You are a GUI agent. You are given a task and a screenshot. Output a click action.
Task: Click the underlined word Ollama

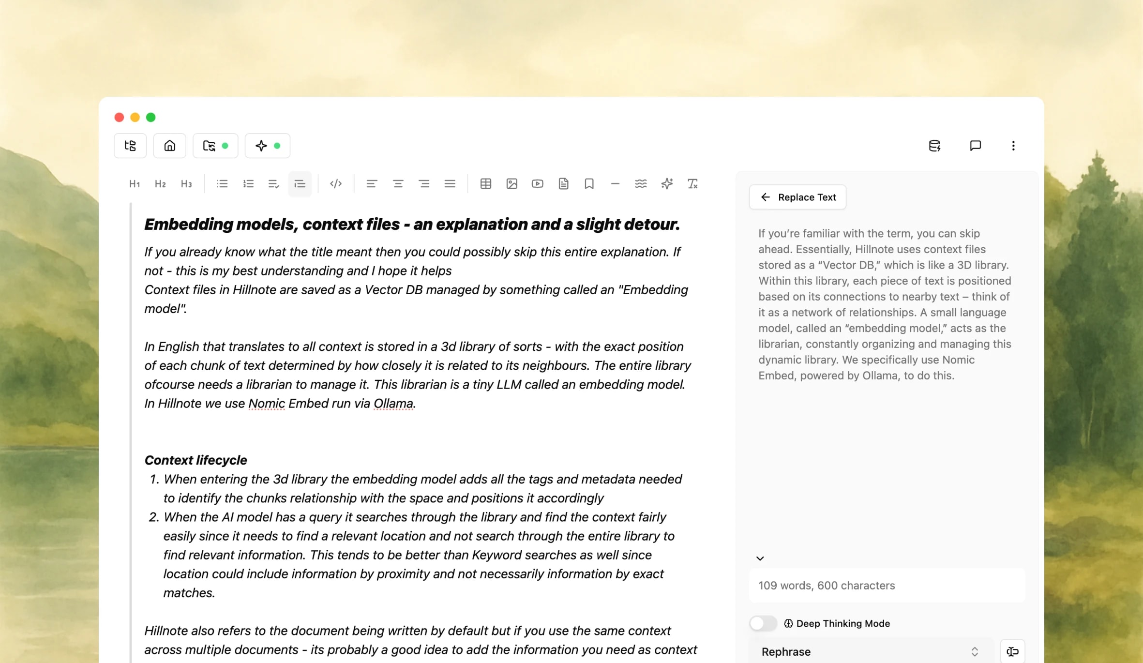(x=393, y=404)
